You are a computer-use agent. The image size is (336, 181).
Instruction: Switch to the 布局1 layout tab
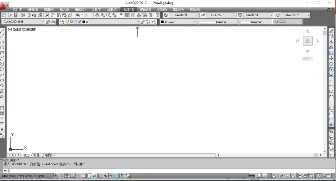coord(37,155)
